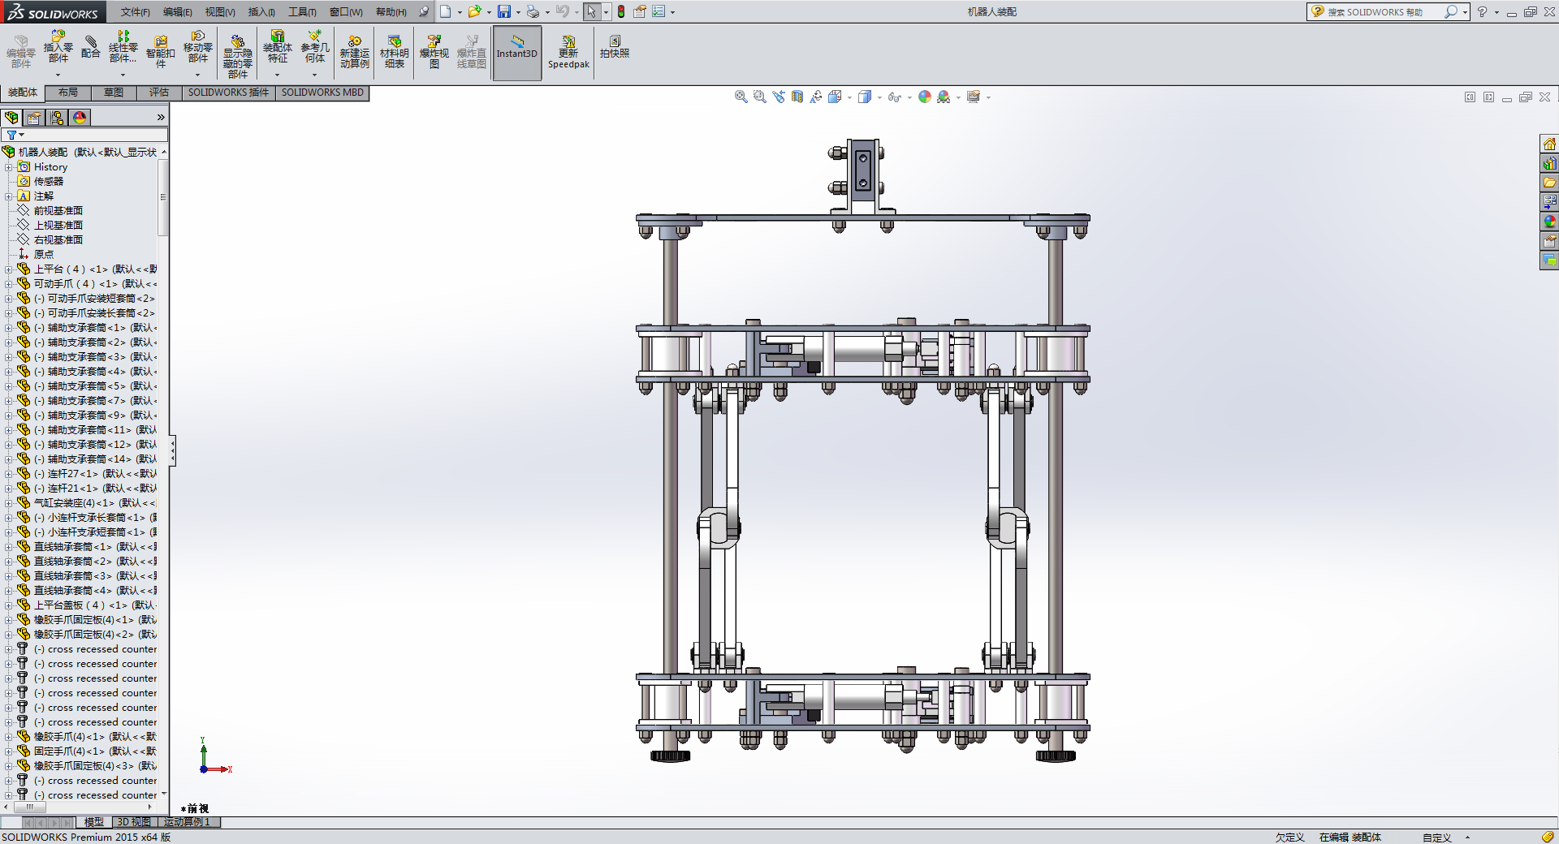
Task: Switch to the 评估 tab
Action: click(159, 93)
